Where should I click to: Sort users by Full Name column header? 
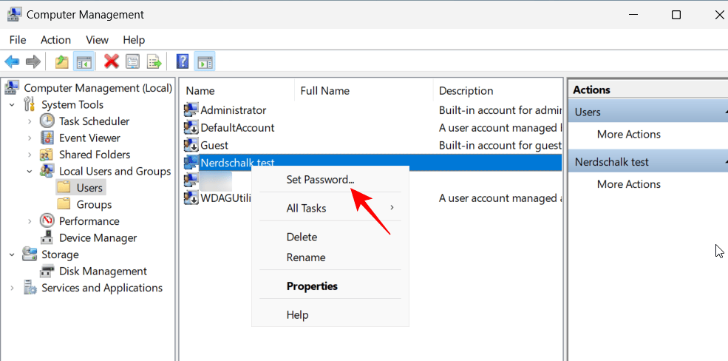pyautogui.click(x=324, y=91)
